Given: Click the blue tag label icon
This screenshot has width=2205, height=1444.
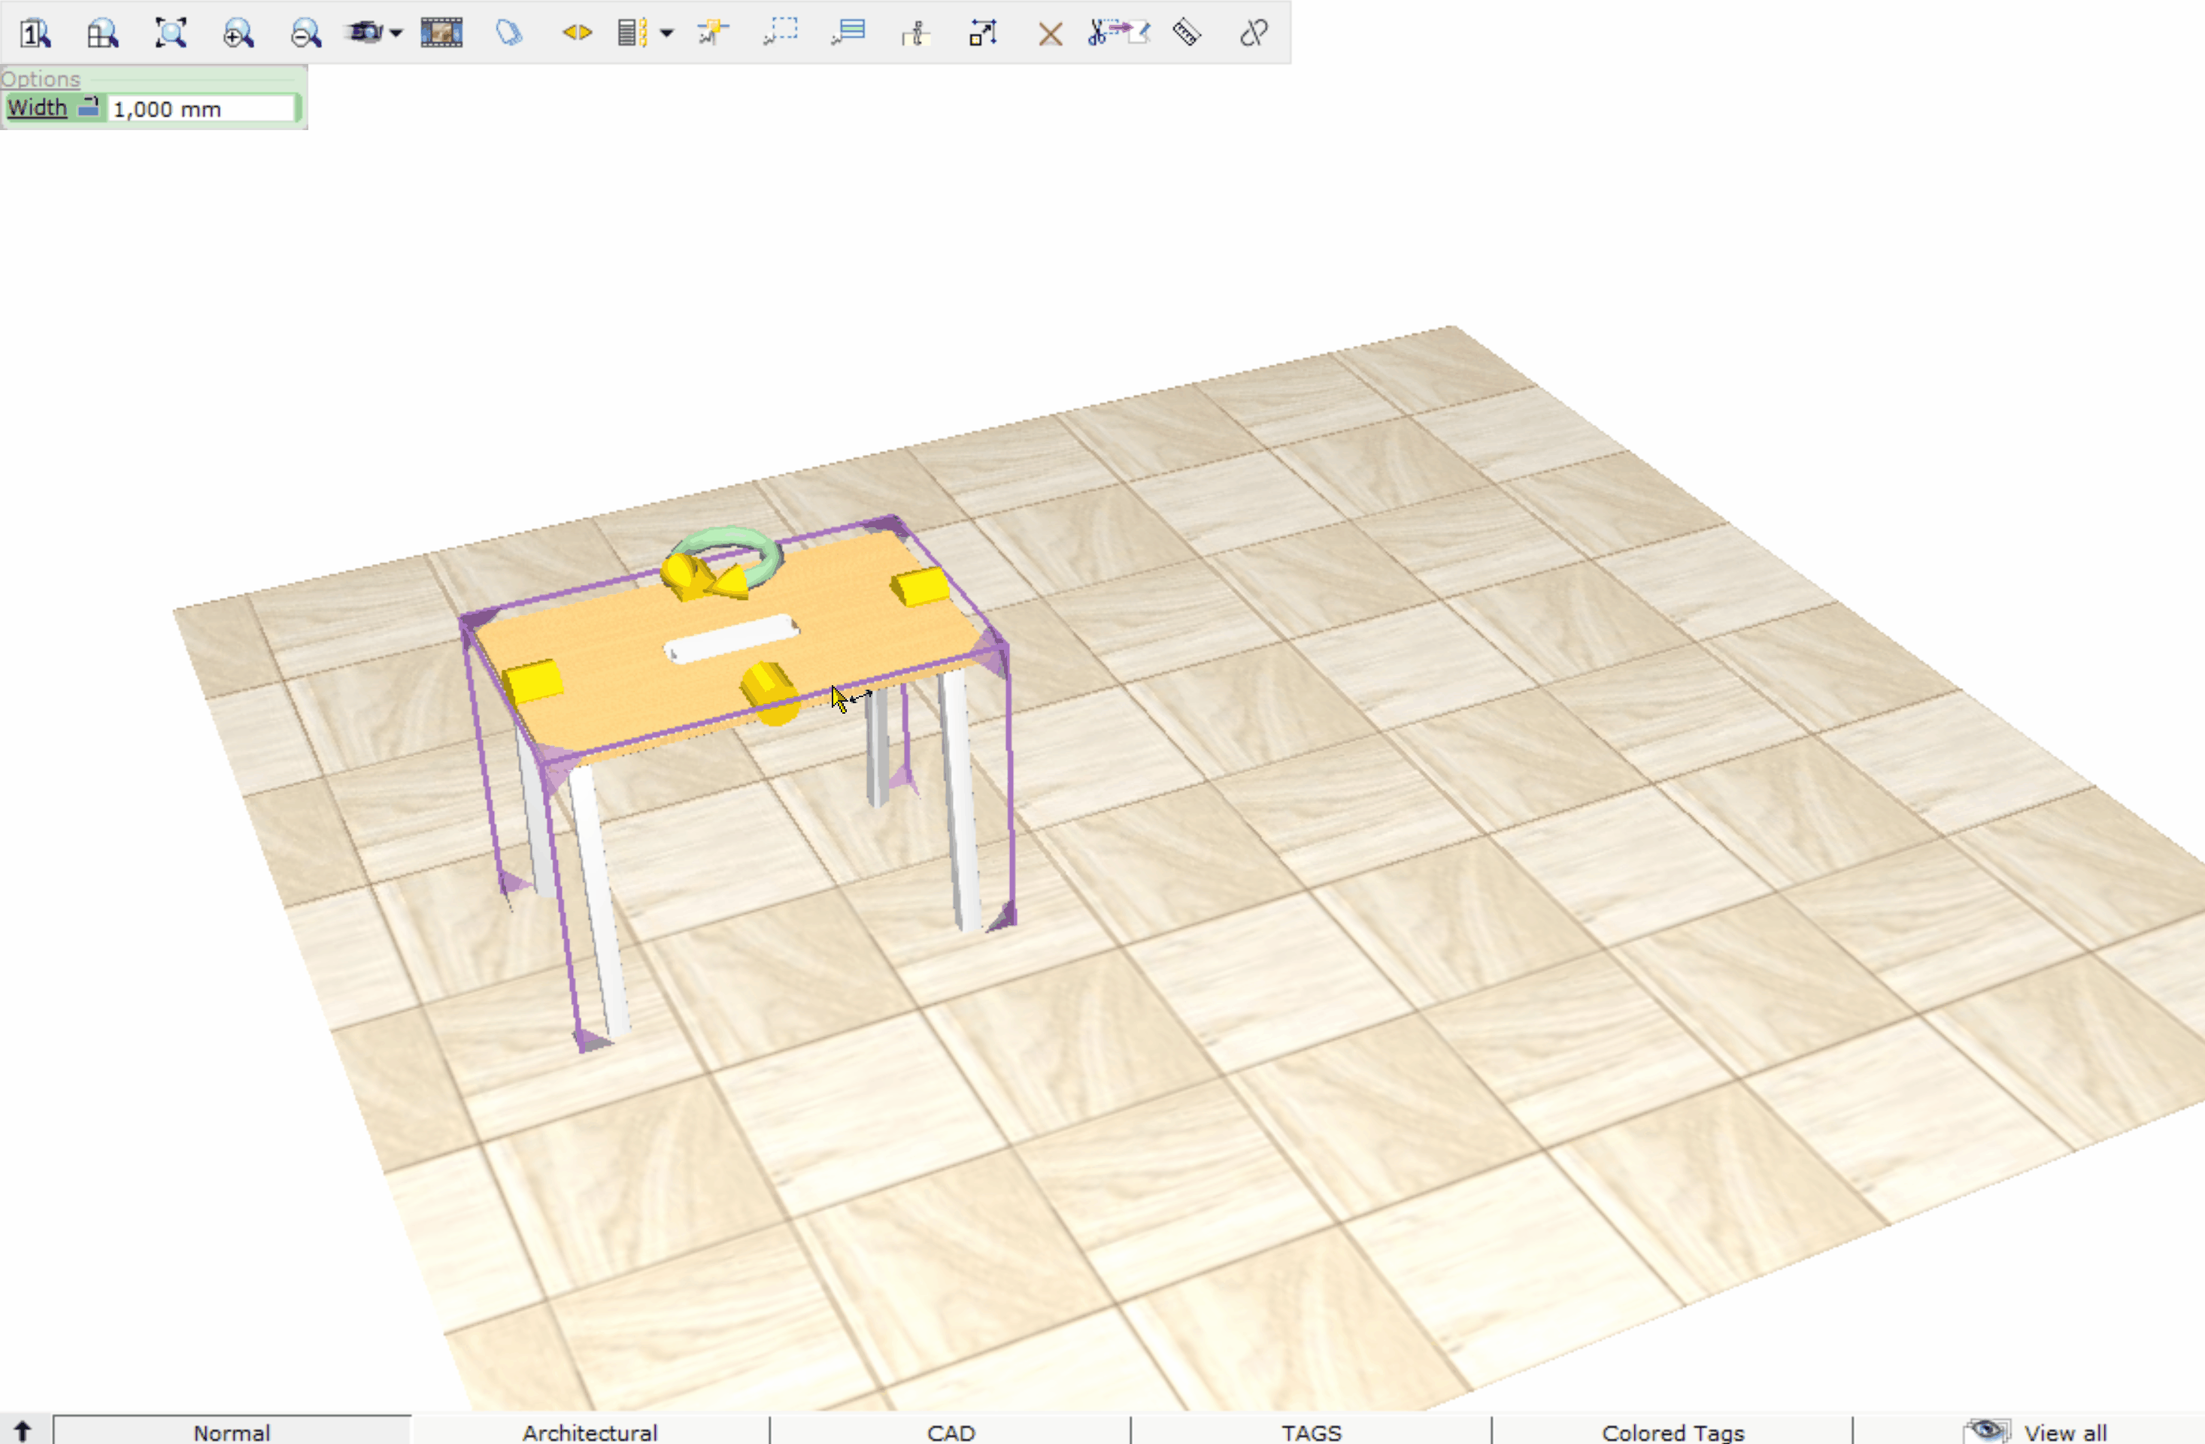Looking at the screenshot, I should pos(508,33).
